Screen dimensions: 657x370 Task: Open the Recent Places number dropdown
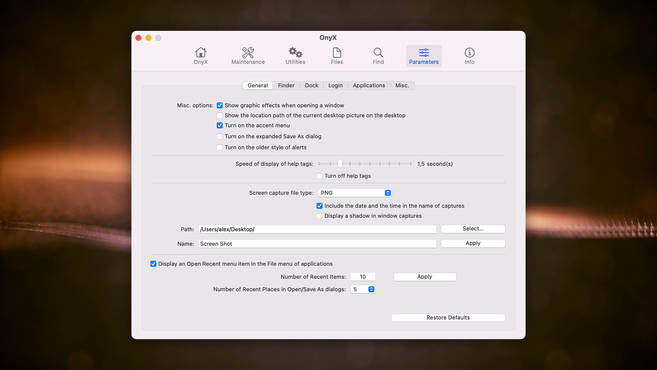[363, 289]
